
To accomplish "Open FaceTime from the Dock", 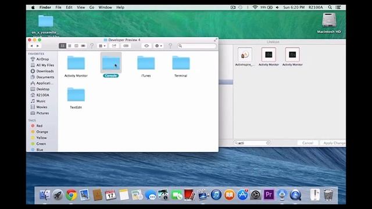I will 177,195.
